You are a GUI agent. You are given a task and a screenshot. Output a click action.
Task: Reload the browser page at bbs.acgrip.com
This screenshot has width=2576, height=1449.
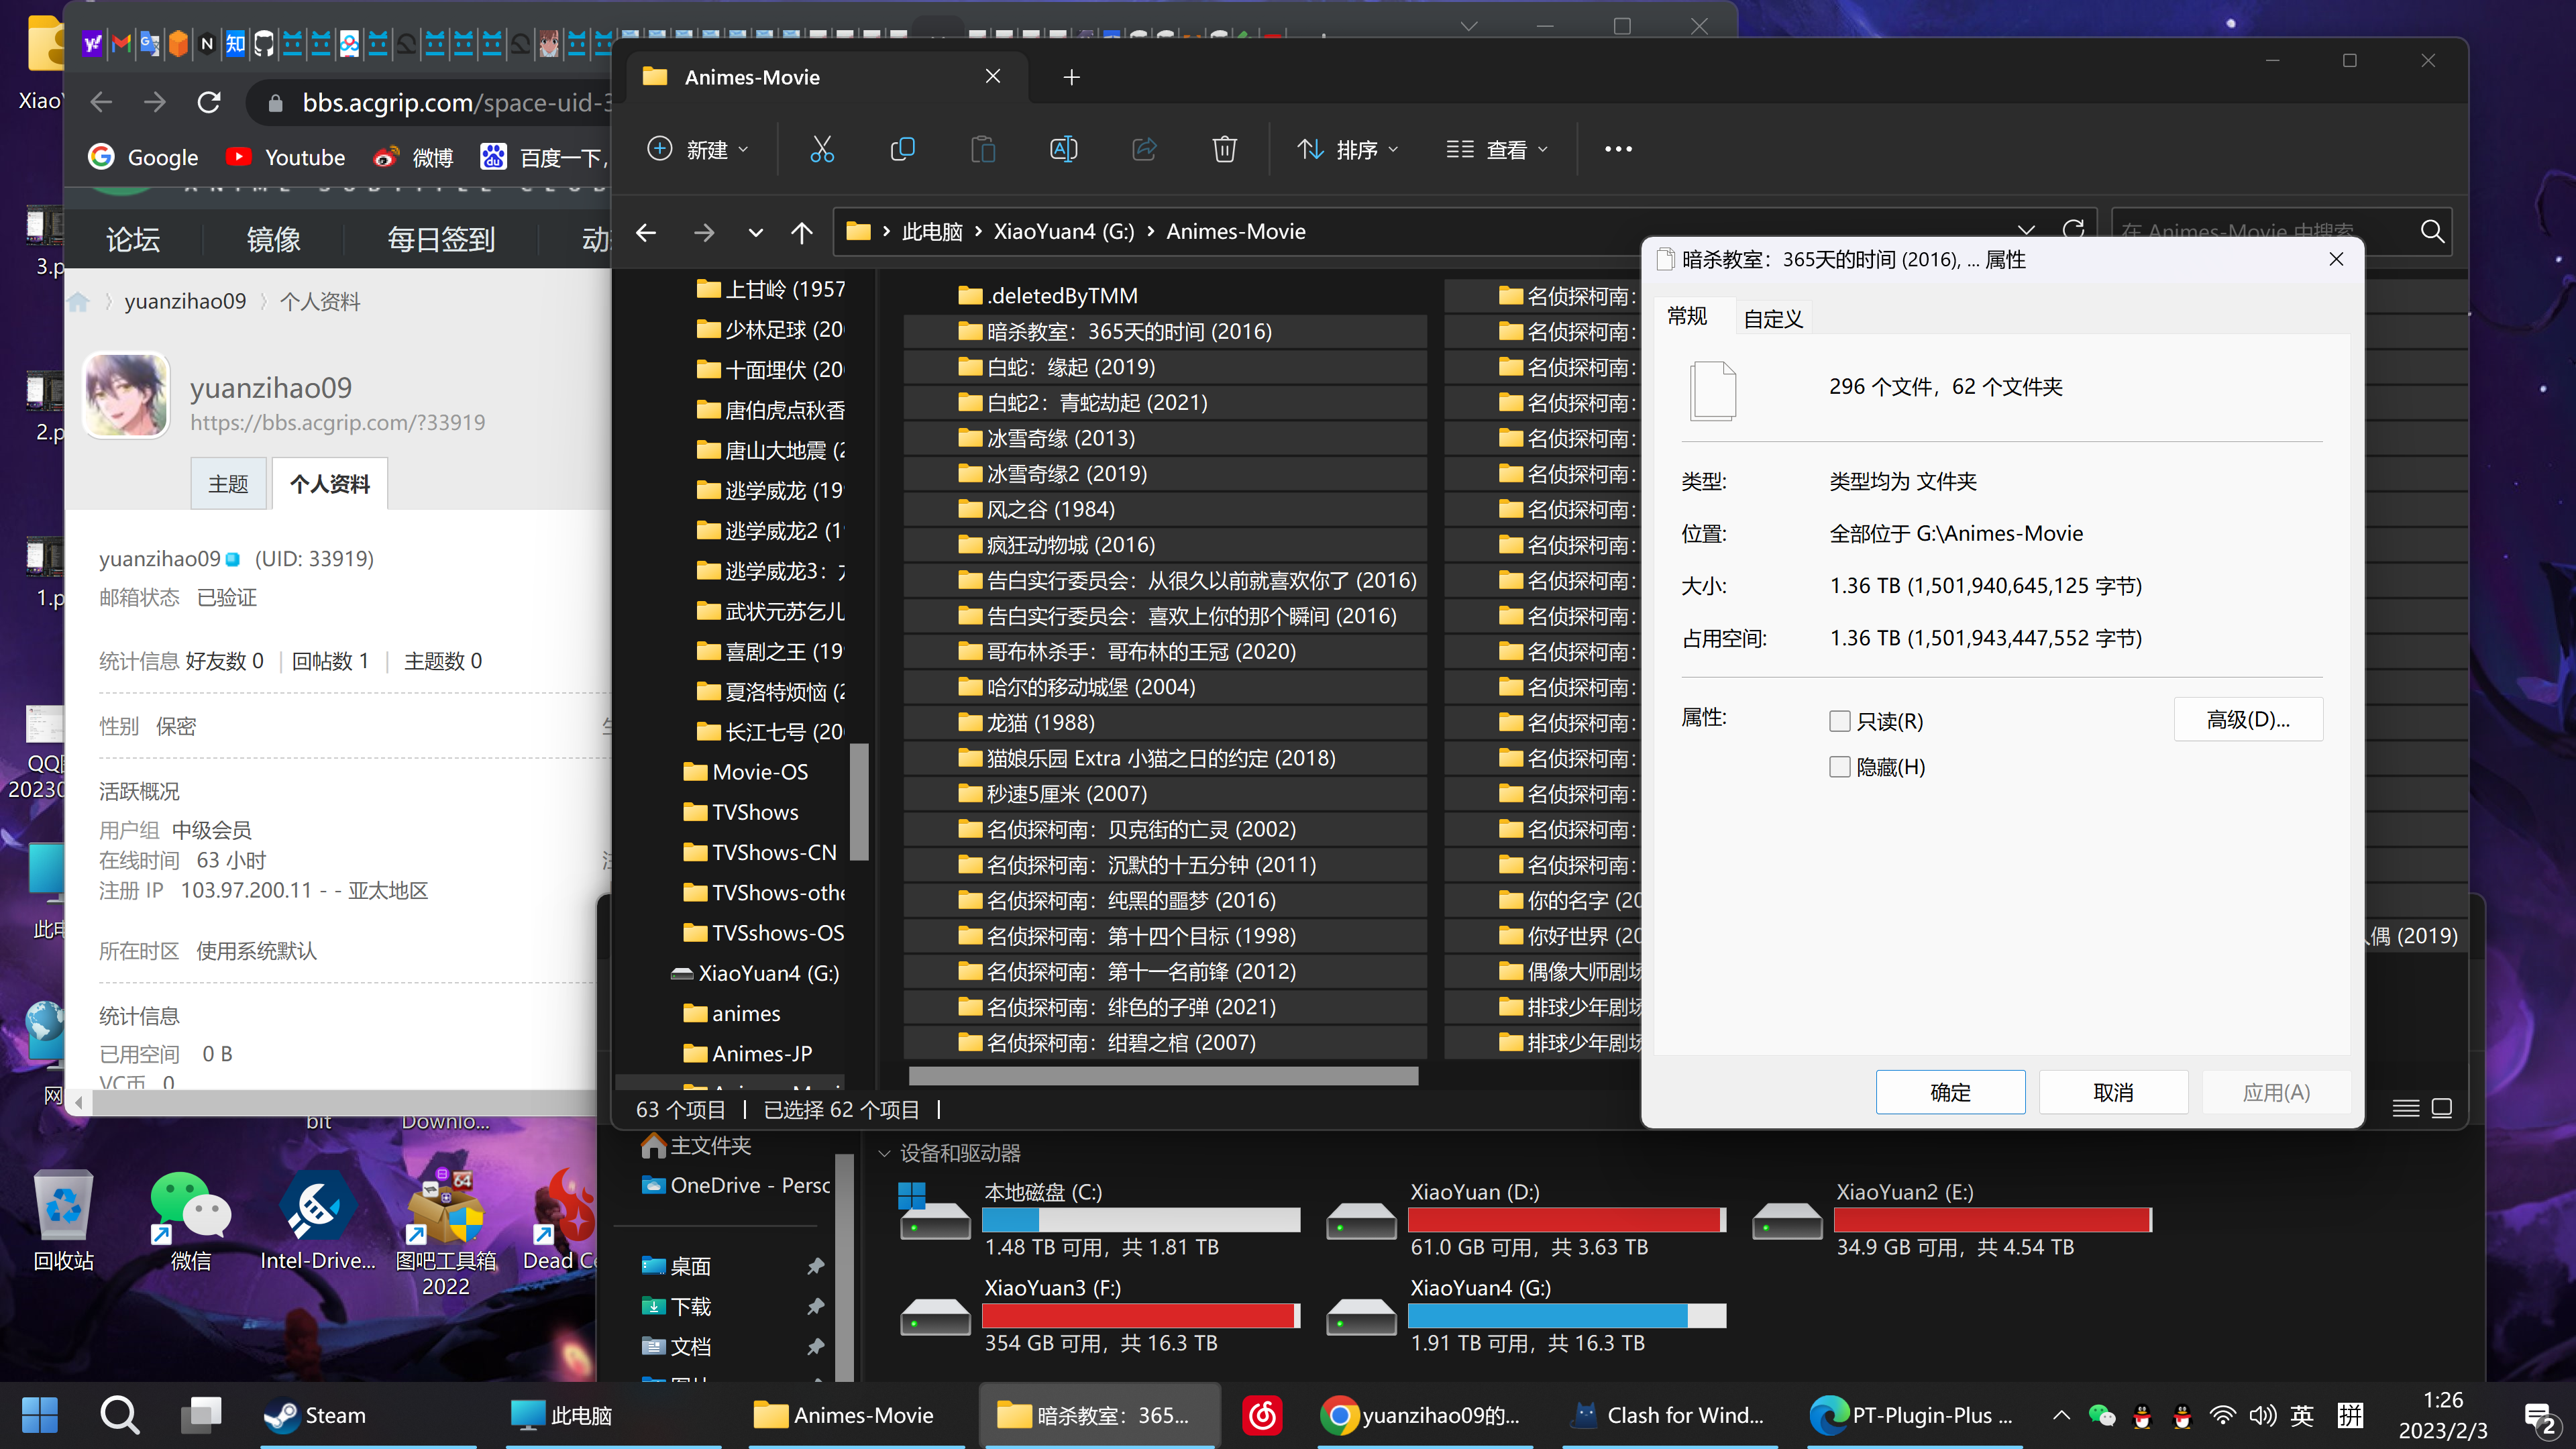pos(208,102)
